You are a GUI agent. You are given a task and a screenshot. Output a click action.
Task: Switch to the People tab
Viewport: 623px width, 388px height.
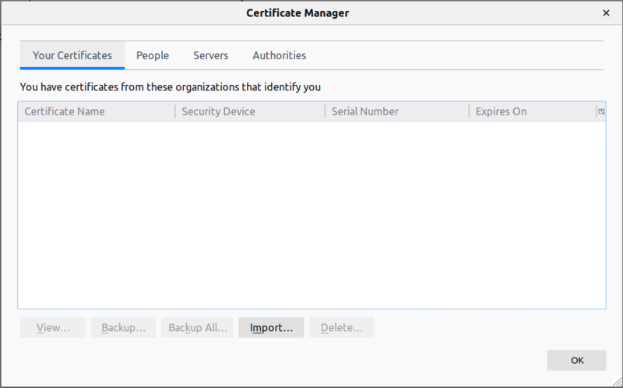153,55
